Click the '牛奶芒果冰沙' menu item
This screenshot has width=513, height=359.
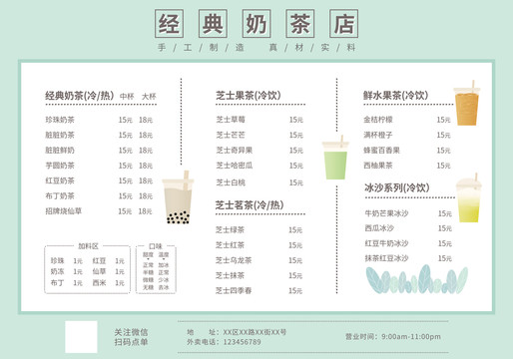pyautogui.click(x=386, y=213)
